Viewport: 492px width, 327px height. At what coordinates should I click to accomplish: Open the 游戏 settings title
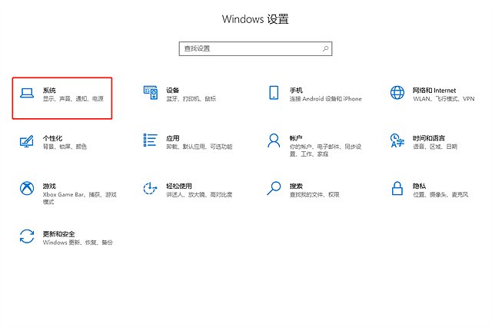click(49, 186)
